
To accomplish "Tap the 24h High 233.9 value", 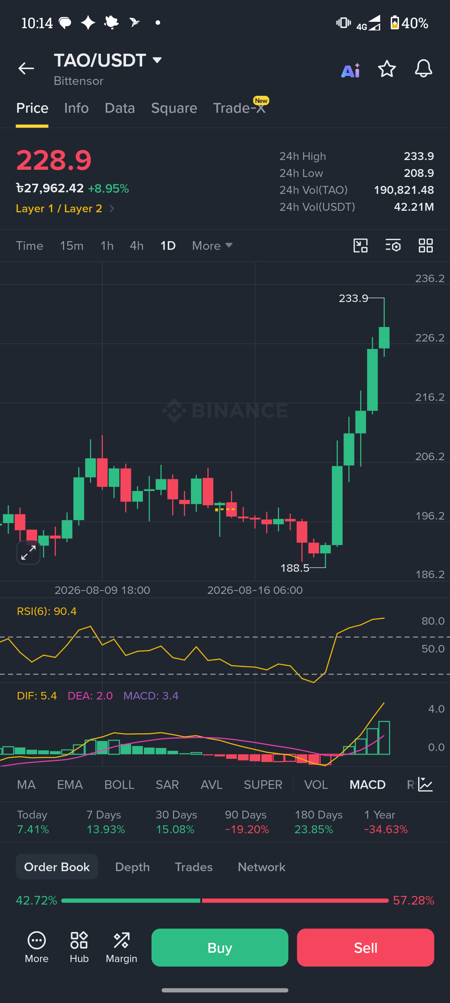I will click(x=418, y=156).
